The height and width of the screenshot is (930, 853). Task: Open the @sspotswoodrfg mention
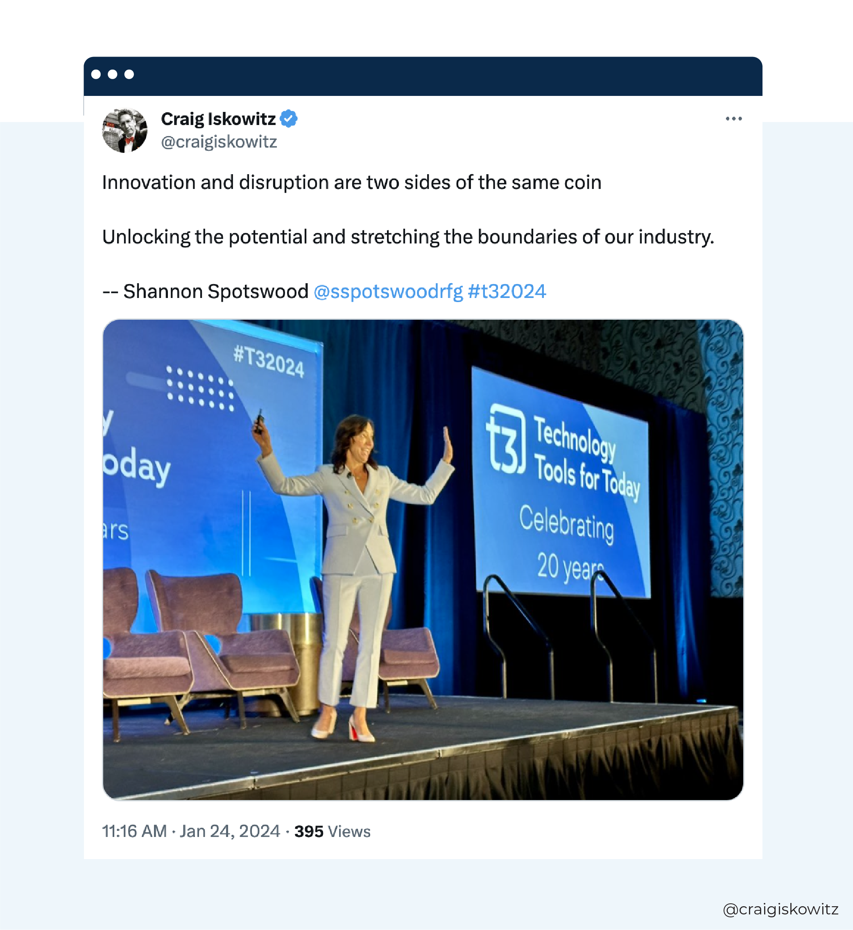tap(388, 291)
